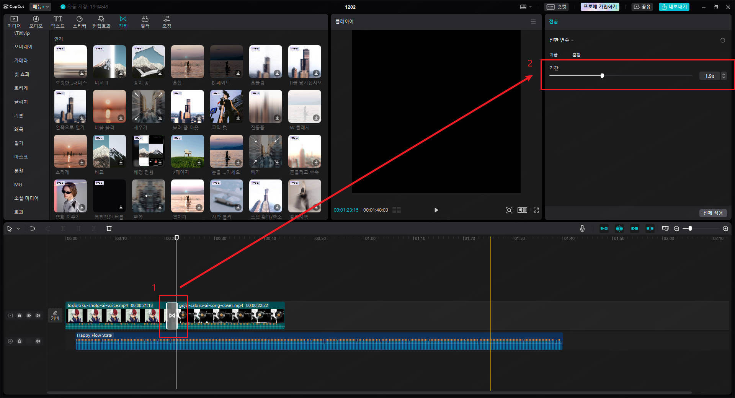
Task: Click the microphone record voiceover icon
Action: 582,228
